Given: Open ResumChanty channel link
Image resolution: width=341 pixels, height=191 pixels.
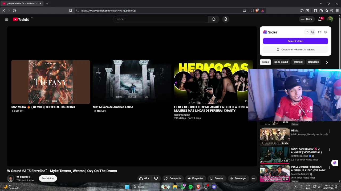Looking at the screenshot, I should [x=182, y=115].
